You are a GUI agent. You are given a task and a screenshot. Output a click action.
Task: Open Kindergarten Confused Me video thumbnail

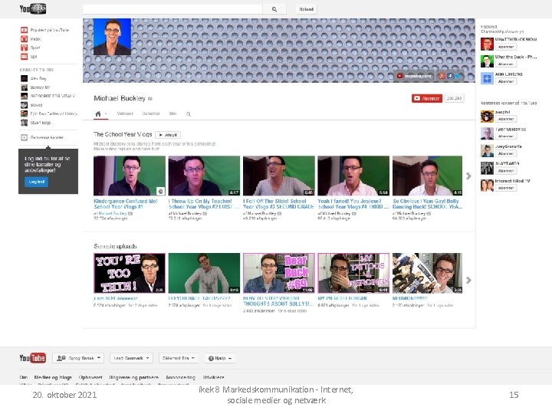(130, 176)
